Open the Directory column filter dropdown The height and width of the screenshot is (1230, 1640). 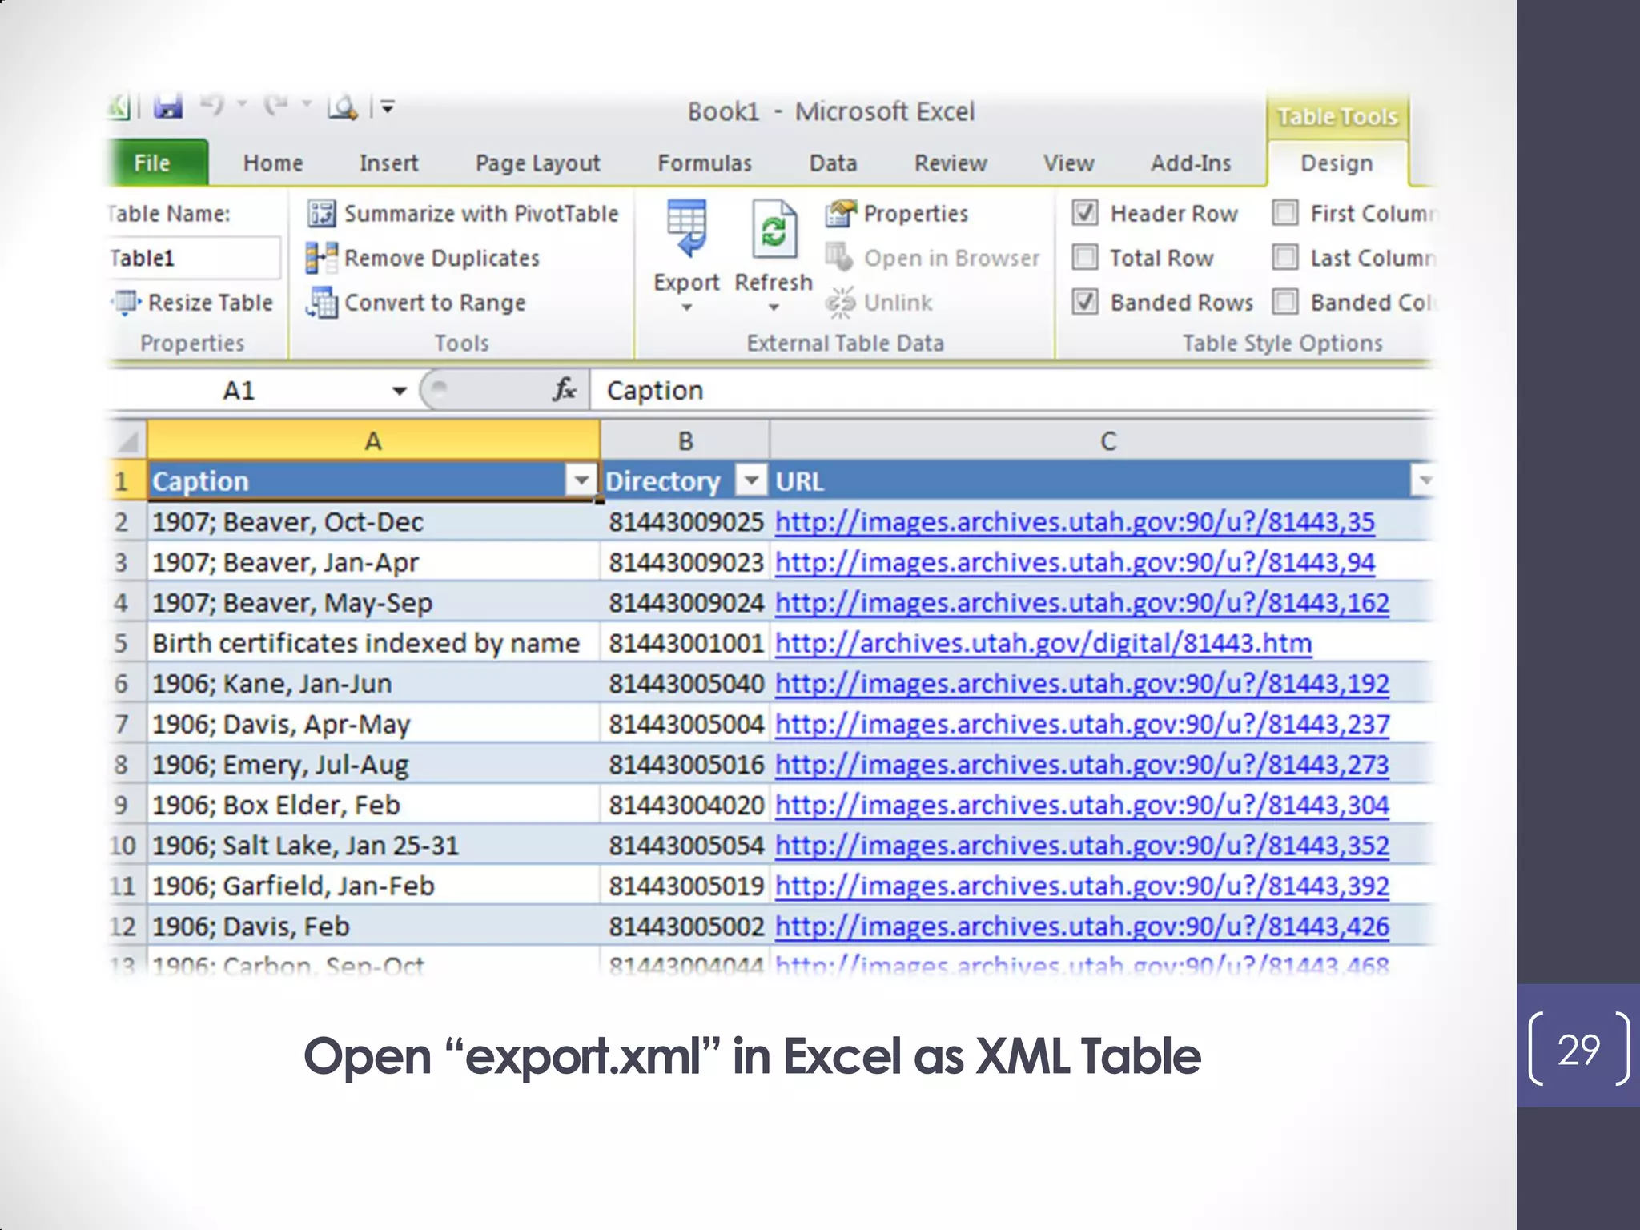point(751,480)
